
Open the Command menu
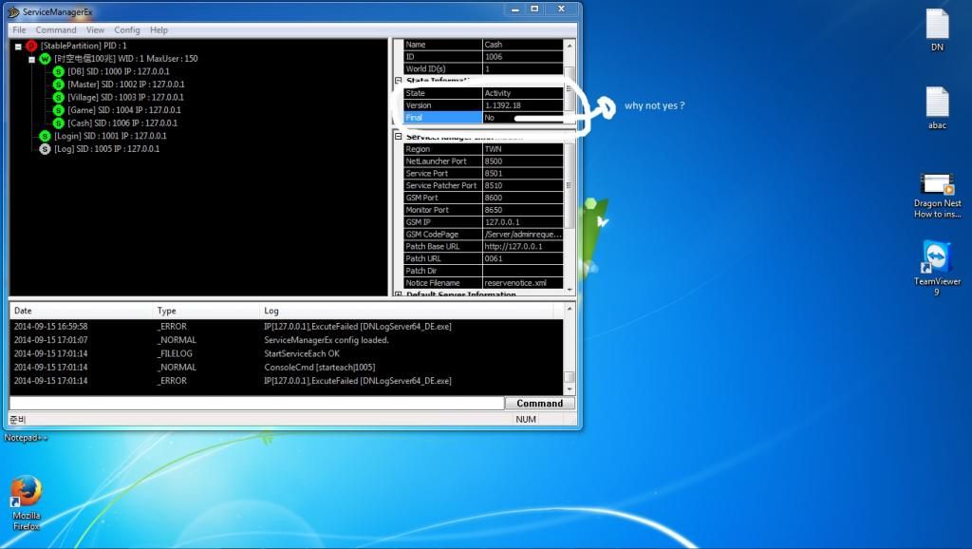[56, 30]
